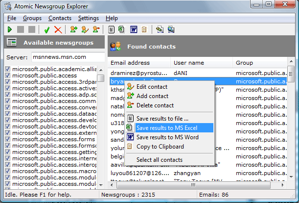Click the Emails: 86 status bar entry
The height and width of the screenshot is (203, 299).
tap(213, 195)
